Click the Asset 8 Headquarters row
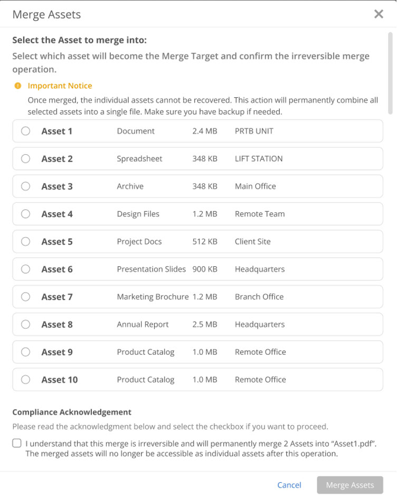This screenshot has height=497, width=397. click(x=197, y=324)
